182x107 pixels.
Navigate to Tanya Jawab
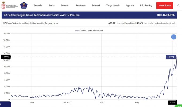click(113, 5)
